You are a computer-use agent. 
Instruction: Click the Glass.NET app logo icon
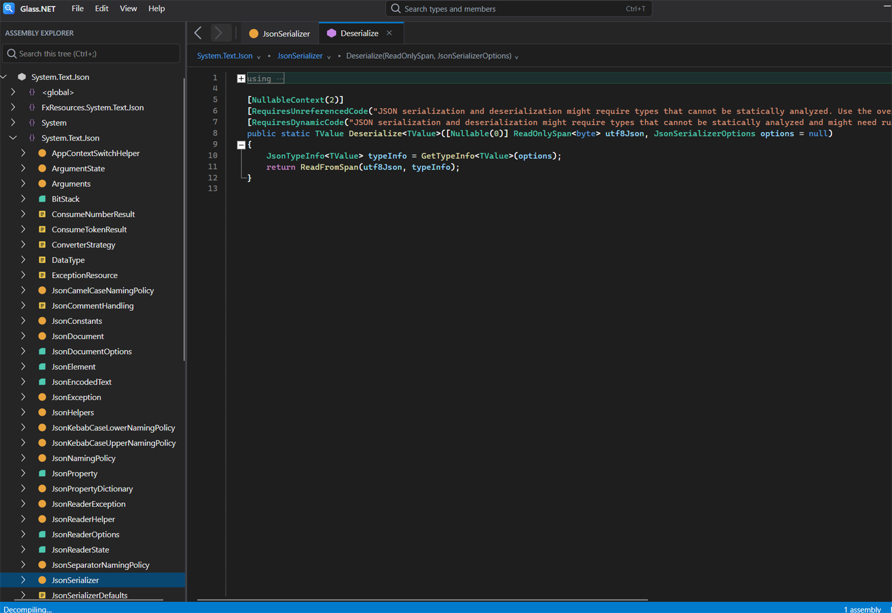9,8
